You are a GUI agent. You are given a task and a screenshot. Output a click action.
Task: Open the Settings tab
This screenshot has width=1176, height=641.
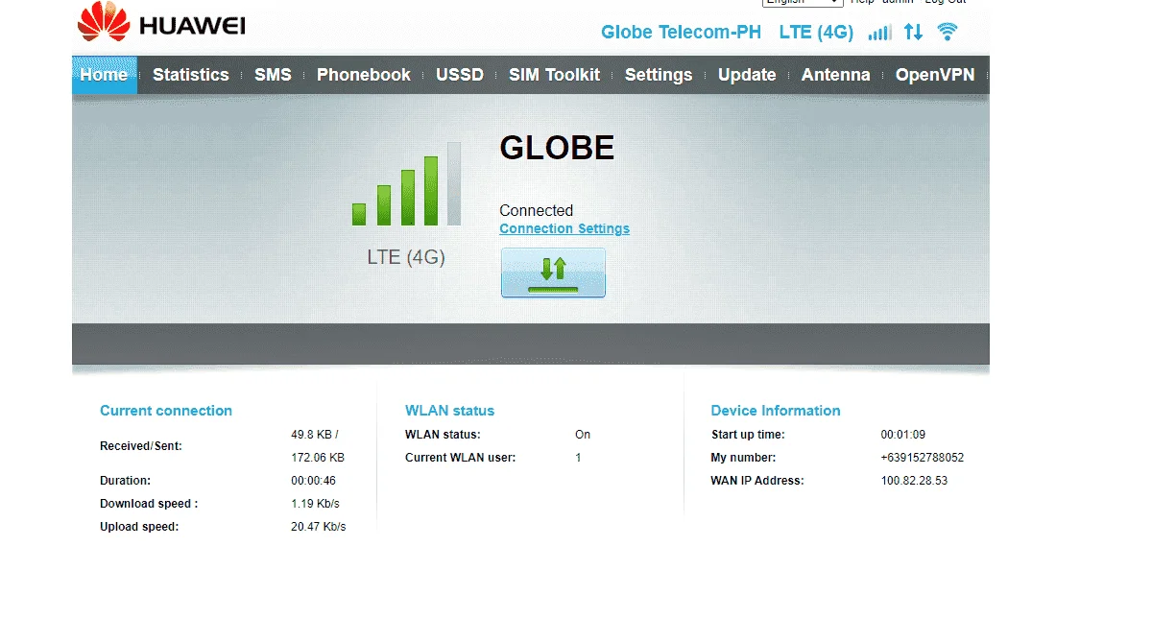[x=659, y=75]
